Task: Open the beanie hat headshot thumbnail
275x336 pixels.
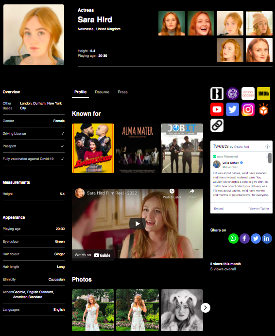Action: [259, 23]
